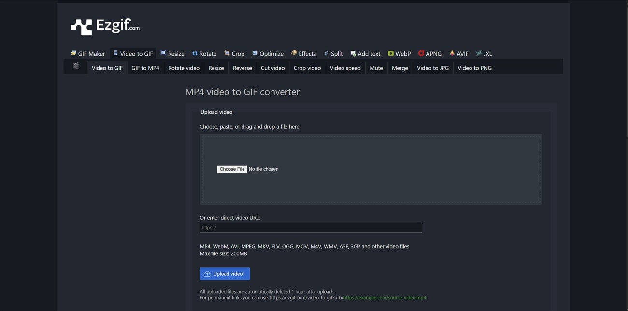Screen dimensions: 628x311
Task: Open the Add text menu label
Action: click(369, 54)
